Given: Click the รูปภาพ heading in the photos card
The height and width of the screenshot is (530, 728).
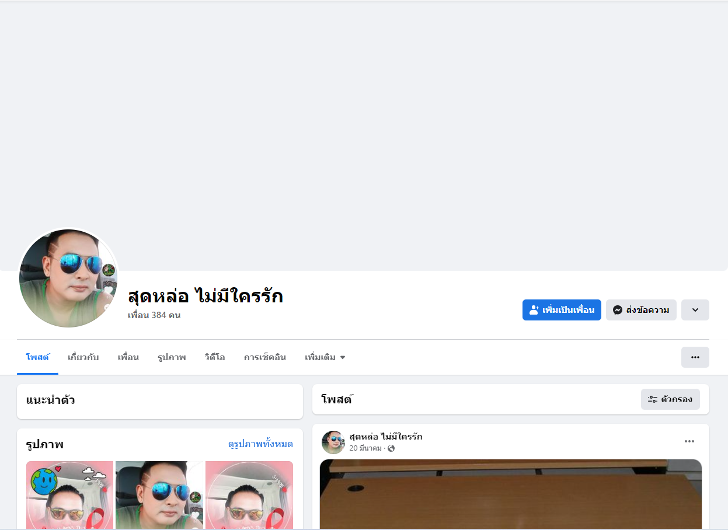Looking at the screenshot, I should click(x=44, y=444).
